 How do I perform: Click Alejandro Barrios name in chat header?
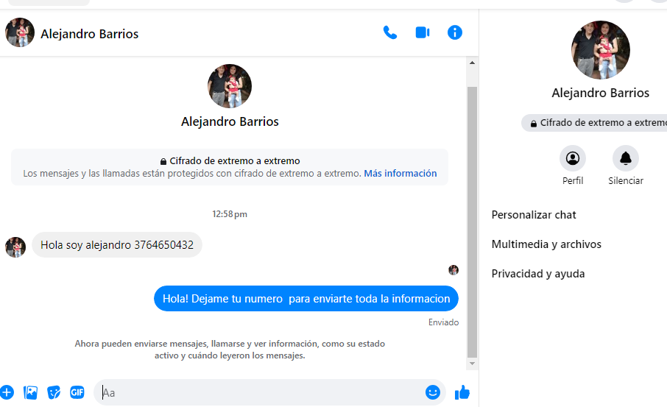pyautogui.click(x=89, y=34)
